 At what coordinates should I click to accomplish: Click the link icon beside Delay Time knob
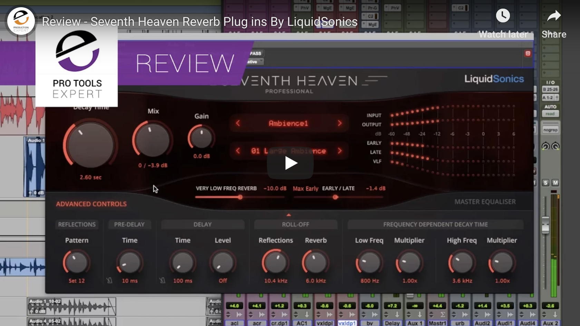pyautogui.click(x=162, y=281)
